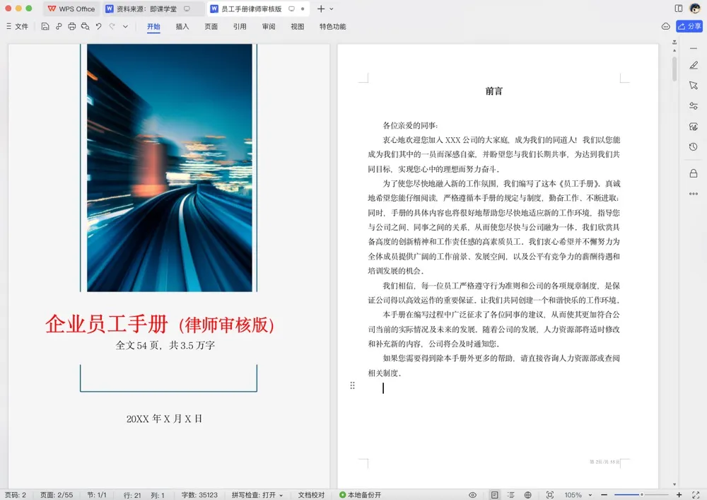Viewport: 707px width, 500px height.
Task: Click the title 企业员工手册 (律师审核版)
Action: (x=160, y=324)
